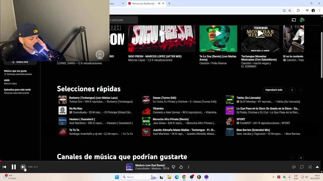Click the Cast to device icon
The image size is (323, 181).
pyautogui.click(x=294, y=20)
